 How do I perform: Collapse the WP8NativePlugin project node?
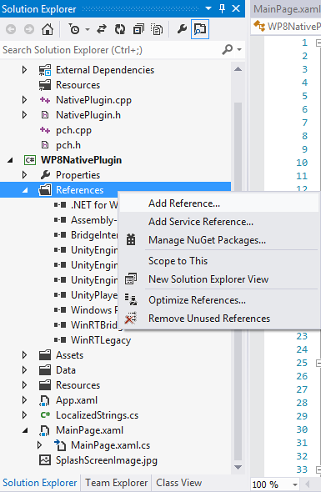point(10,160)
